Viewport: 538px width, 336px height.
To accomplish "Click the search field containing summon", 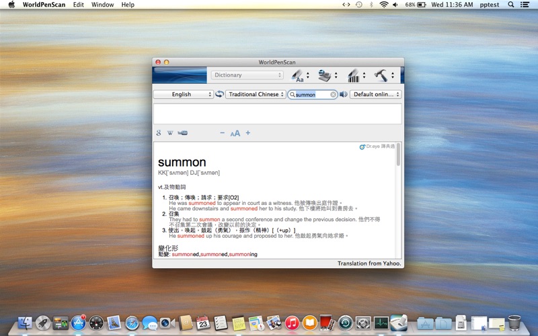I will point(311,95).
